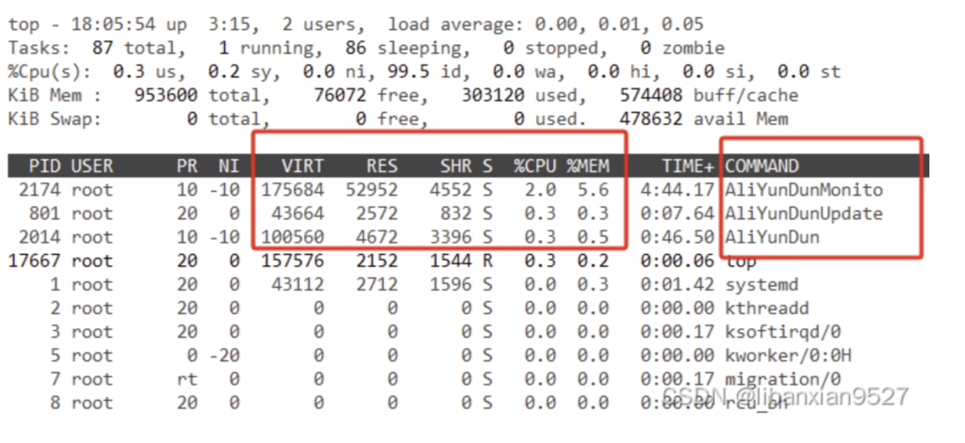965x443 pixels.
Task: Click the -20 nice value in kworker row
Action: [224, 356]
